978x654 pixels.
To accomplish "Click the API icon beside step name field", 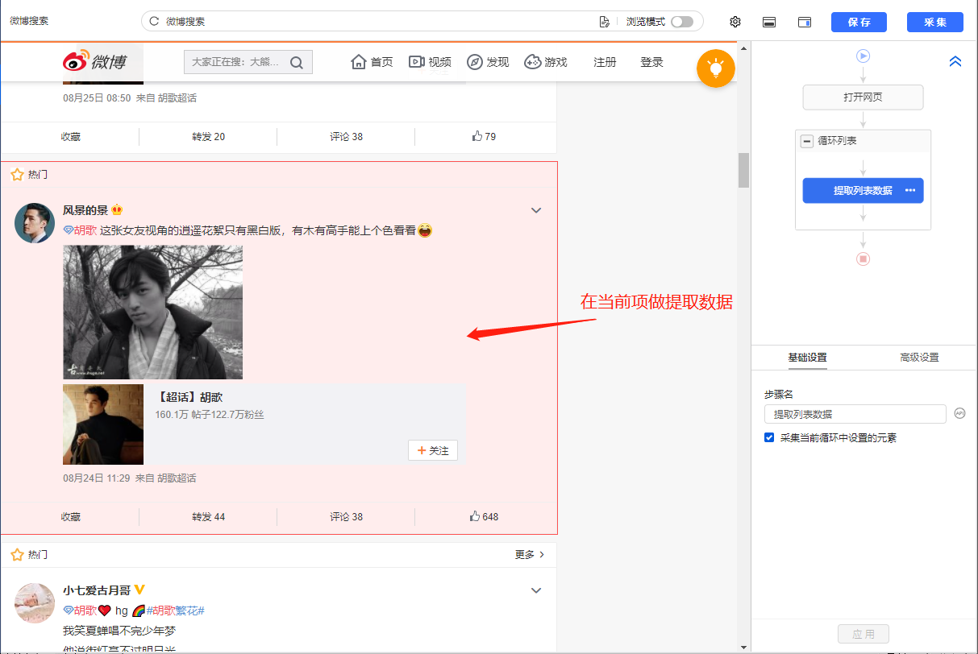I will (959, 413).
